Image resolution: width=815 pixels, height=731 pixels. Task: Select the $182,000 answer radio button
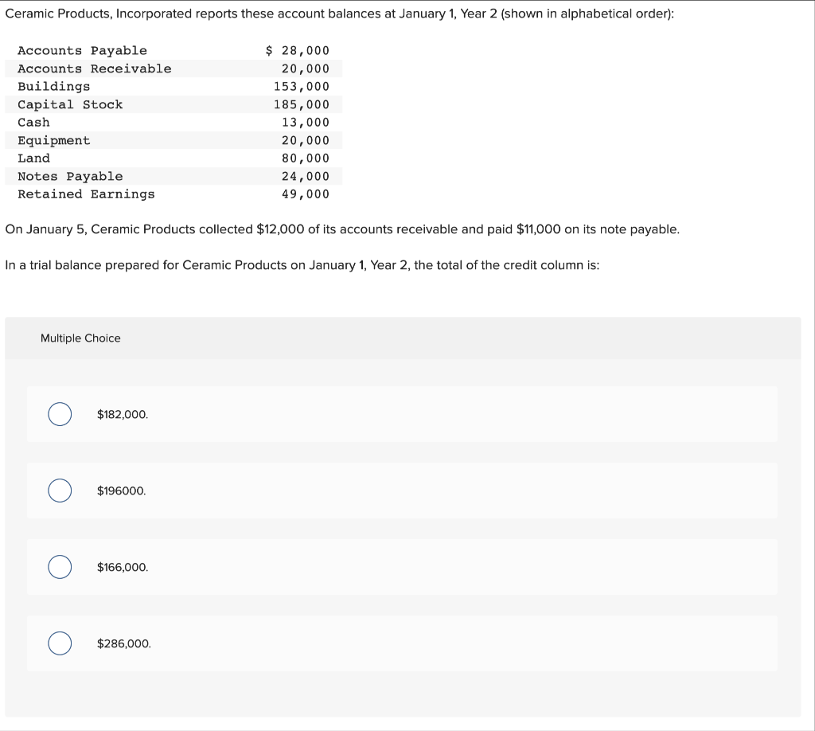pos(59,414)
